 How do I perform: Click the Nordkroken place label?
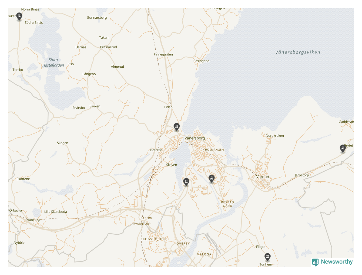tap(275, 136)
